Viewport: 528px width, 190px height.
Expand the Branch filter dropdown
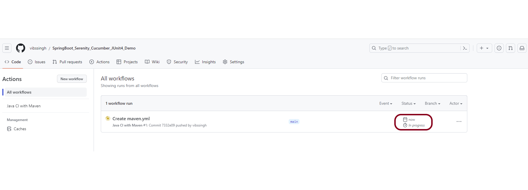(432, 104)
